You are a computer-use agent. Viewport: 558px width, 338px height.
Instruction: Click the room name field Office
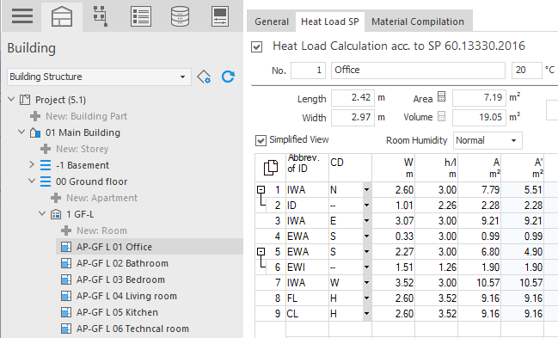[418, 71]
